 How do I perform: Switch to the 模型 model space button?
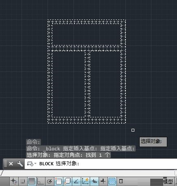(168, 182)
